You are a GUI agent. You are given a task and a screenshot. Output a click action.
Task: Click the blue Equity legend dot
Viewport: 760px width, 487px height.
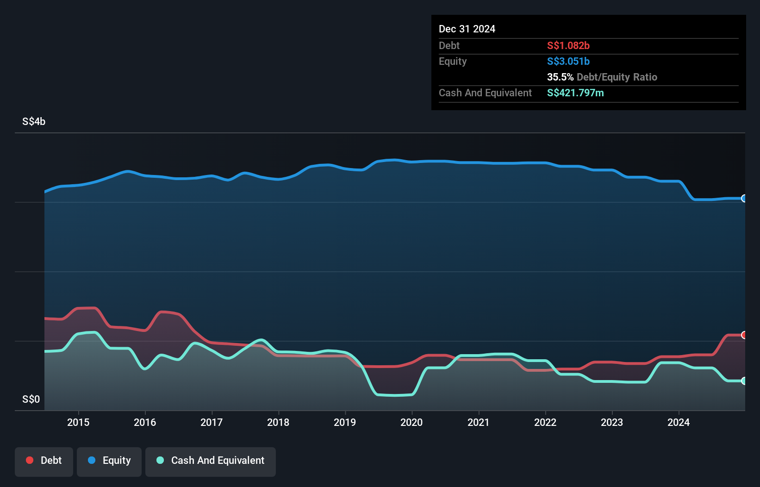92,460
